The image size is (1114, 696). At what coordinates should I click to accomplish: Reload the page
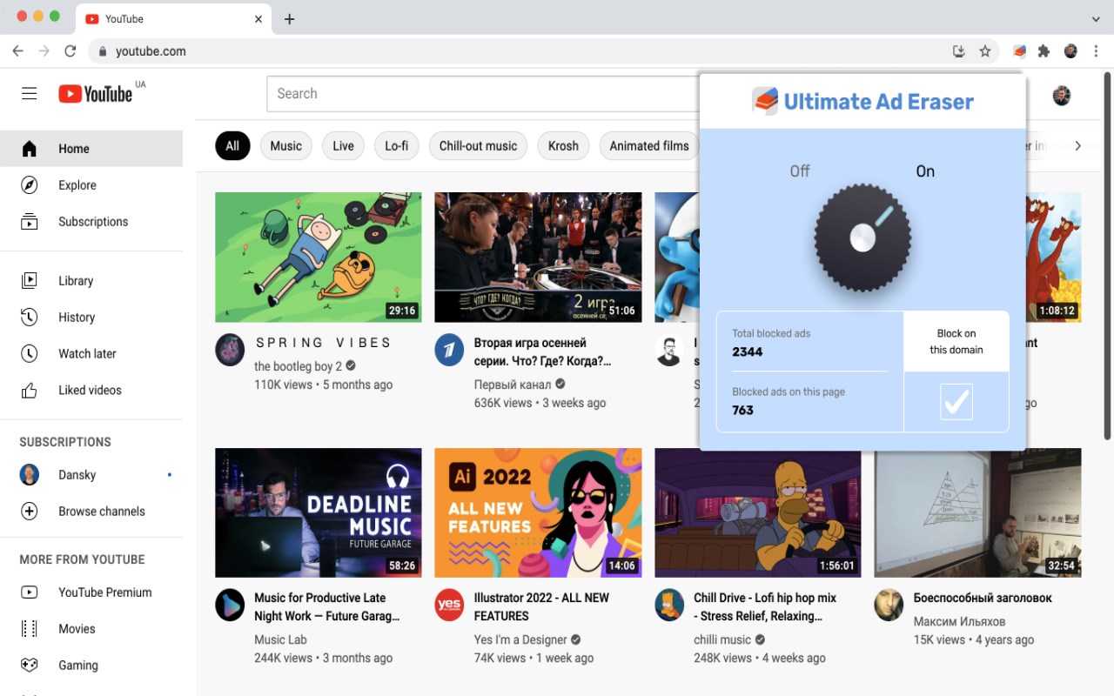pyautogui.click(x=70, y=51)
